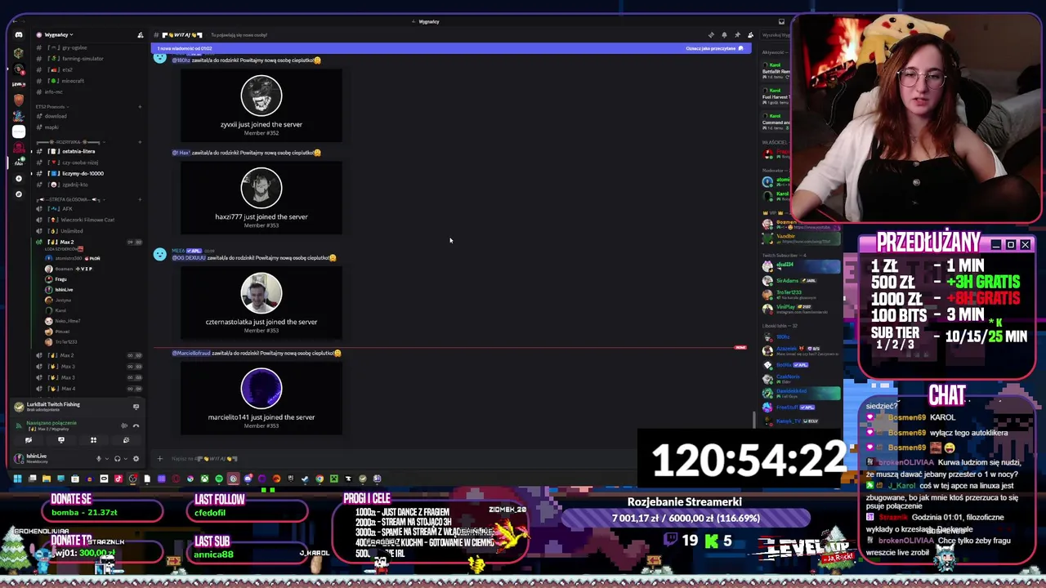1046x588 pixels.
Task: Toggle deafen headphones in user panel
Action: click(x=117, y=459)
